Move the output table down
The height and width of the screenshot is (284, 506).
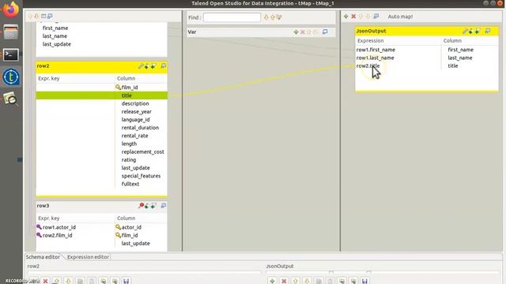point(368,16)
